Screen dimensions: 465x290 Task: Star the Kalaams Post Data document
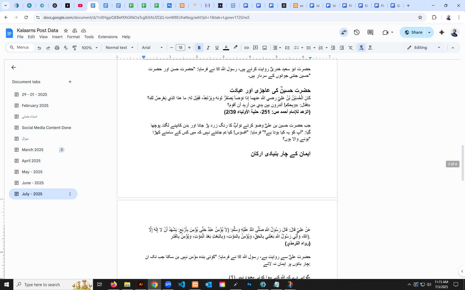[x=66, y=31]
